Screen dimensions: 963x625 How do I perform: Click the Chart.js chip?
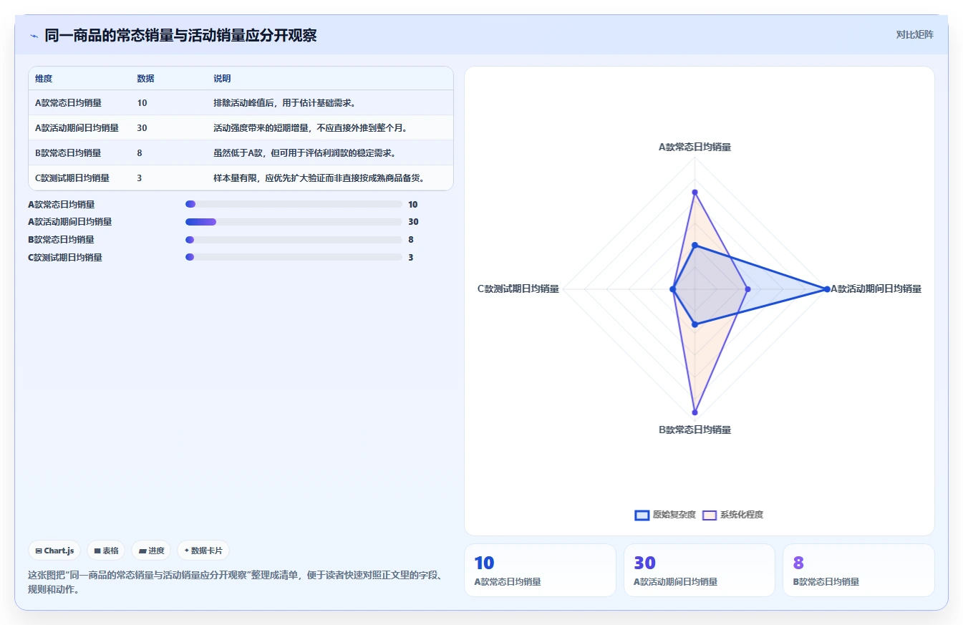(x=55, y=551)
